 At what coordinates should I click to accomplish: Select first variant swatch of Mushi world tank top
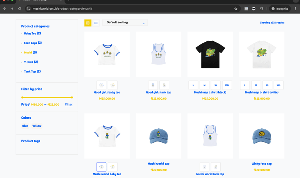click(205, 167)
